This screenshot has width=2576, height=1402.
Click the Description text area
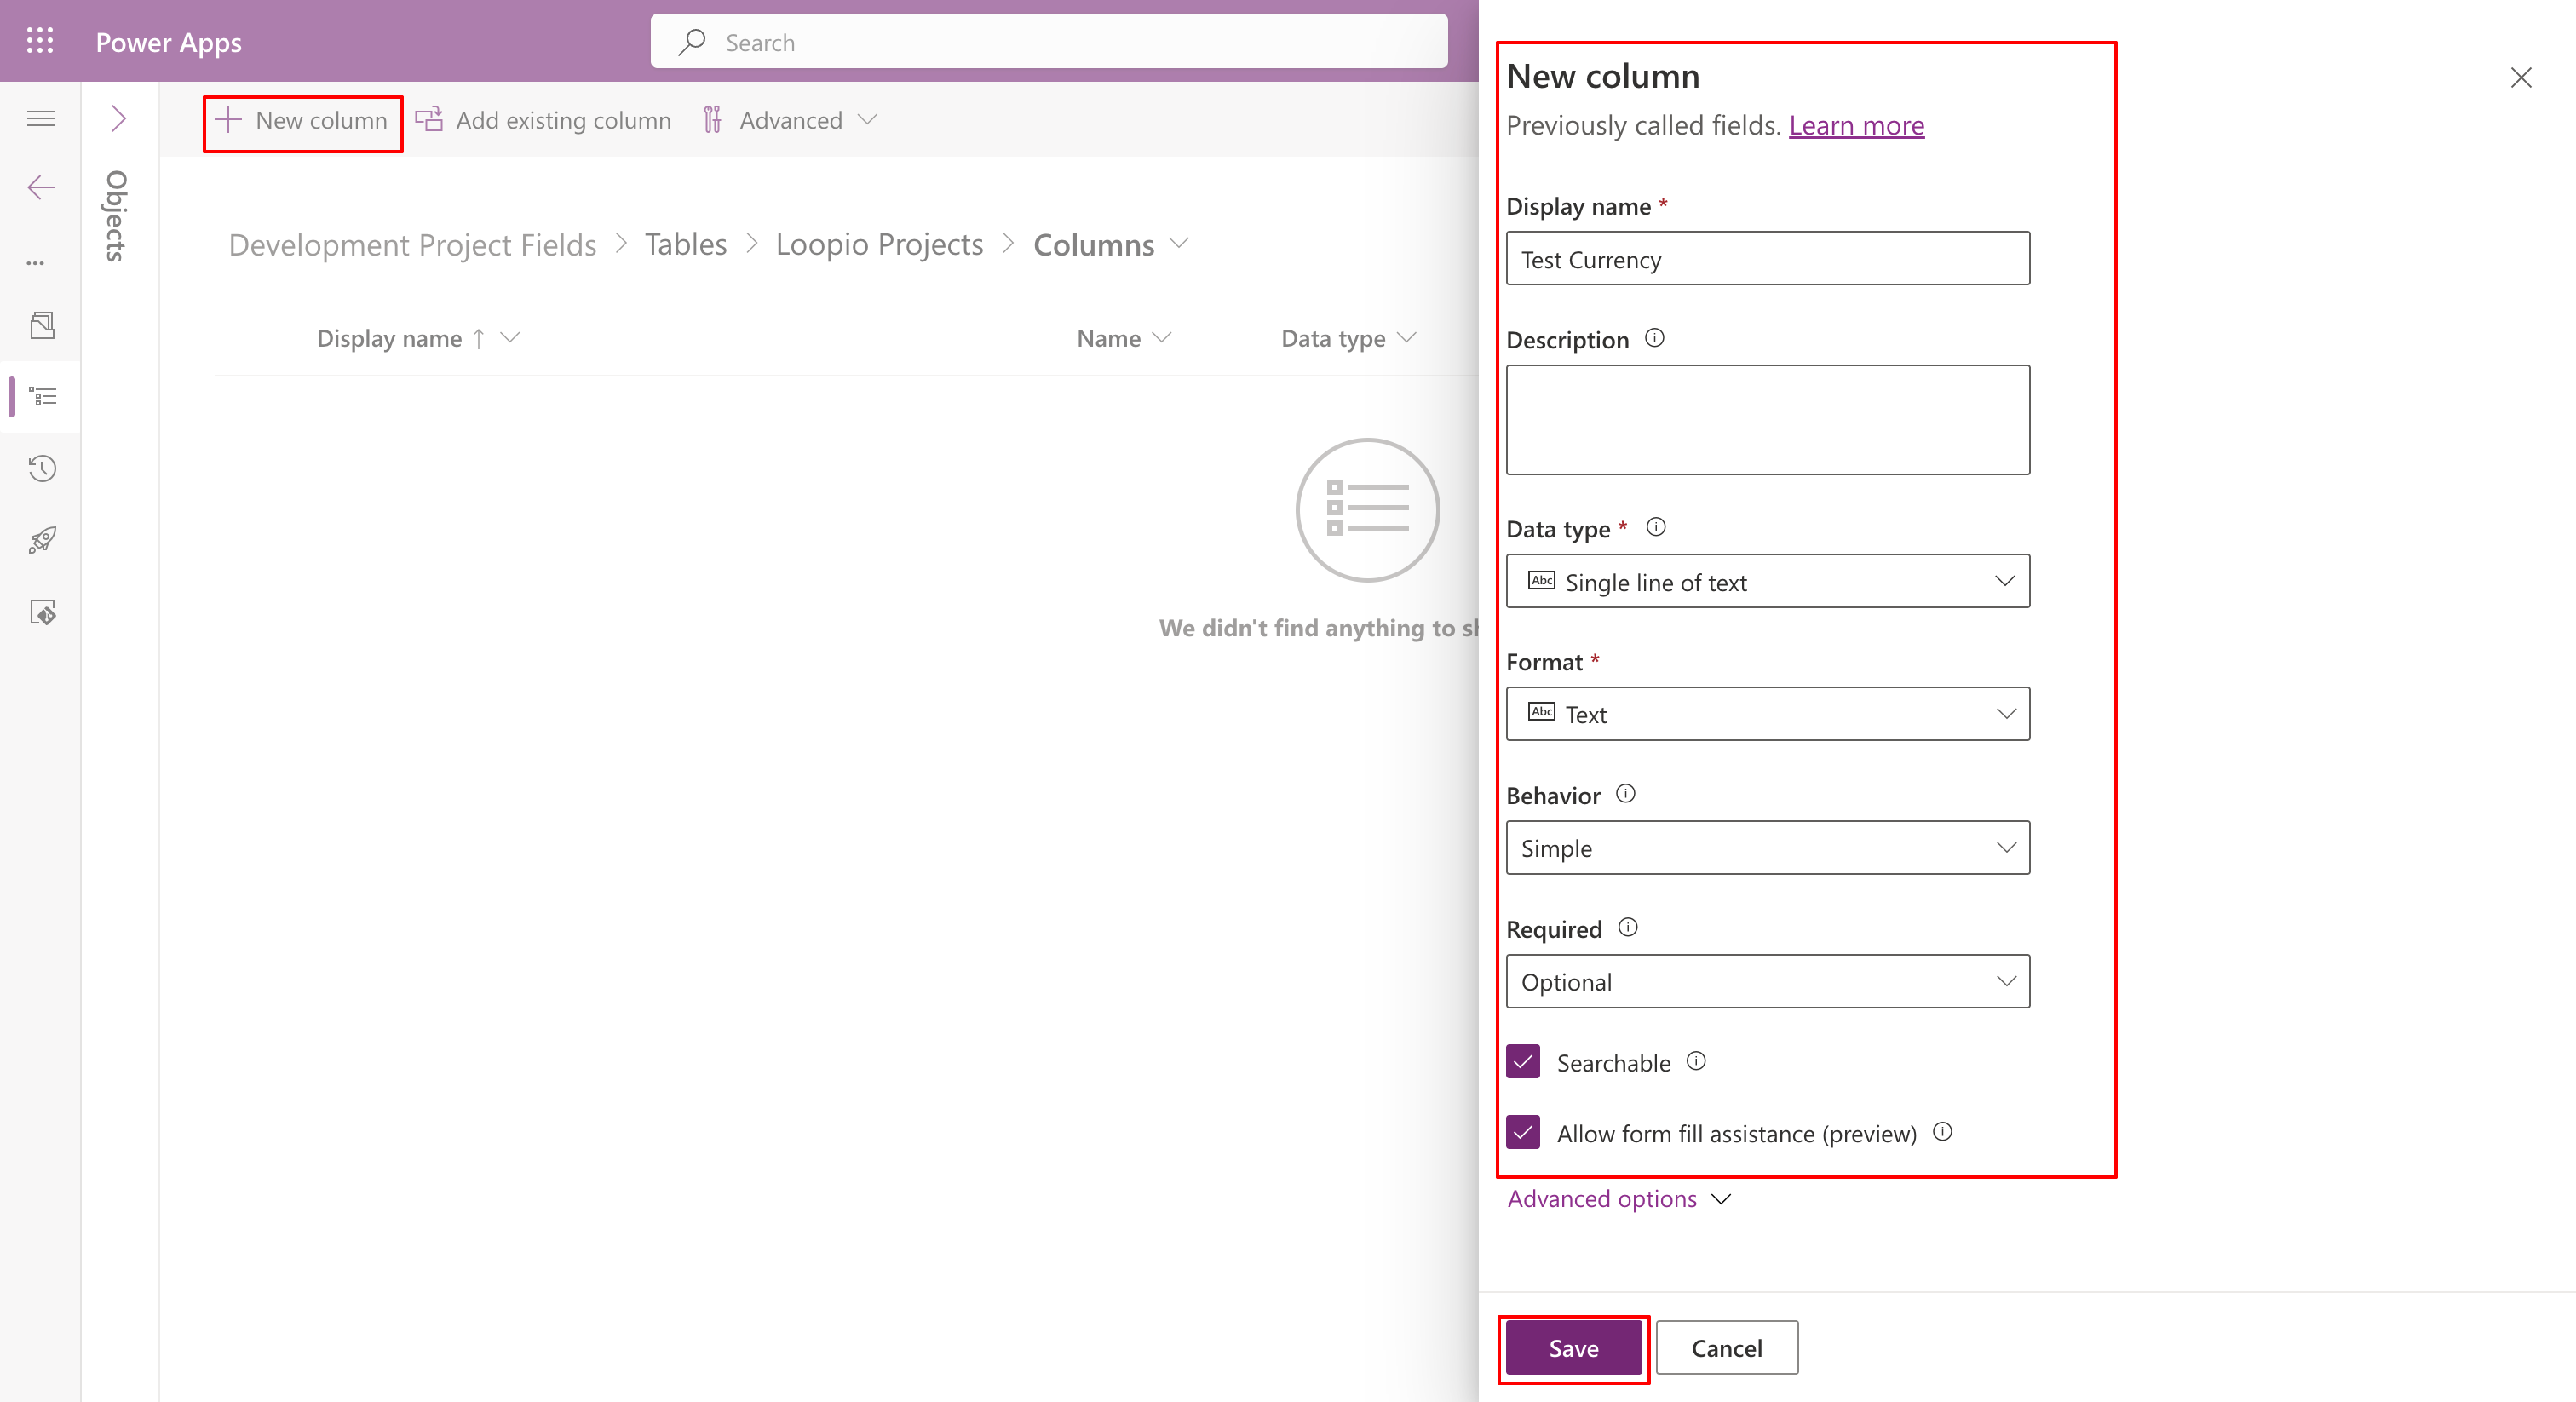click(1768, 420)
